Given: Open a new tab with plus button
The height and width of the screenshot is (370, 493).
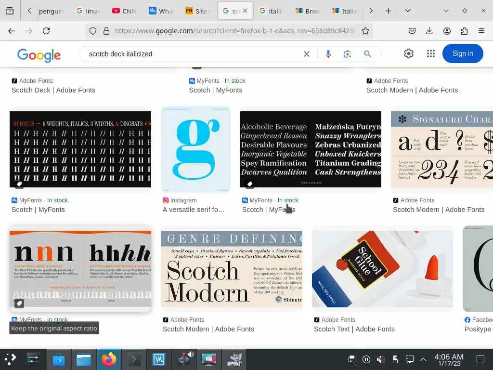Looking at the screenshot, I should click(389, 11).
